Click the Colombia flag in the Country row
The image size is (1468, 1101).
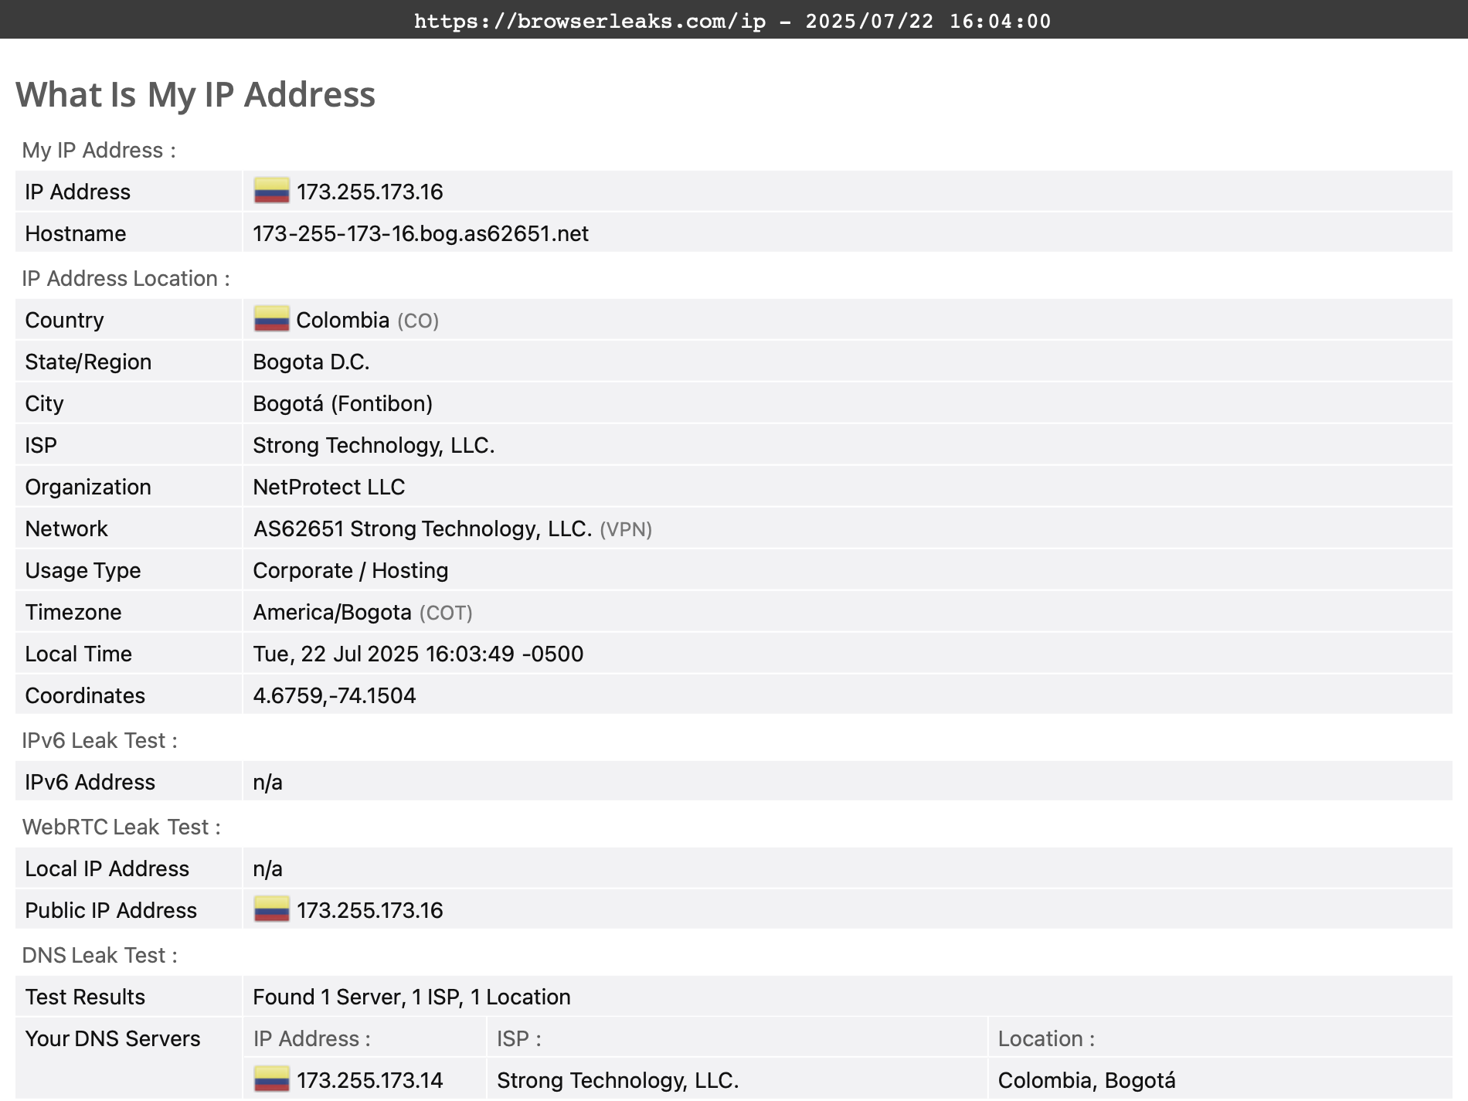(271, 319)
